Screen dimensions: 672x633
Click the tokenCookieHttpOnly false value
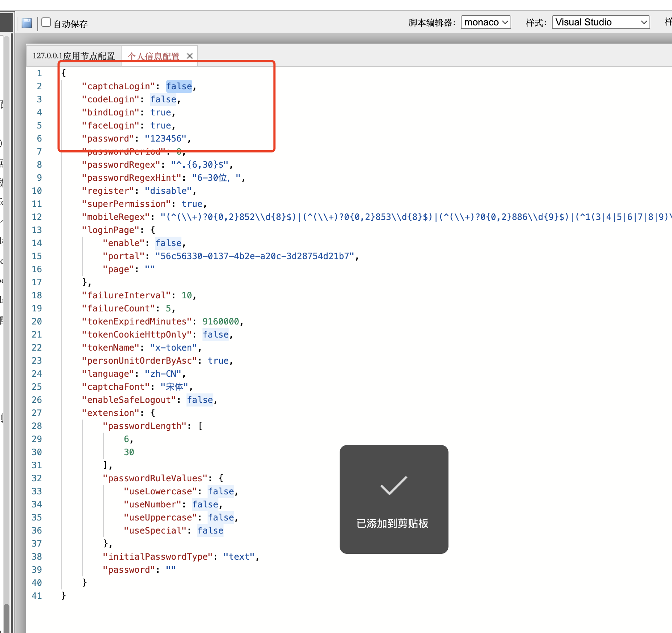(216, 335)
